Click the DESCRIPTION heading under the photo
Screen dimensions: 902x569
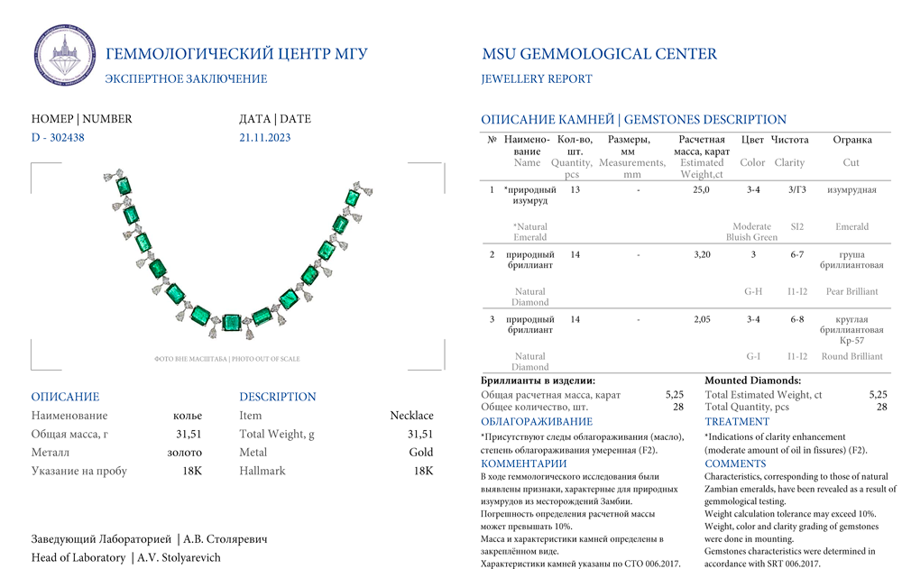coord(278,397)
